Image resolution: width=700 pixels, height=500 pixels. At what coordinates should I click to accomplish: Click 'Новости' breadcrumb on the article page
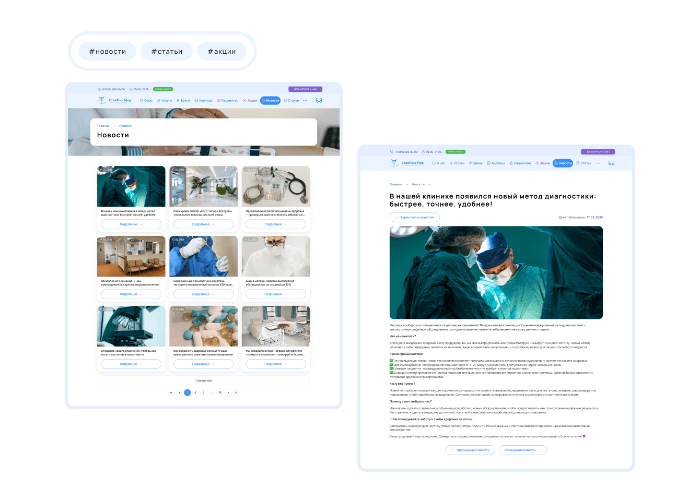point(418,184)
